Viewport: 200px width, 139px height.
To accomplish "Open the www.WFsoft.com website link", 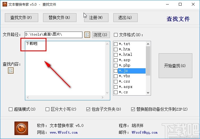I will [x=64, y=133].
